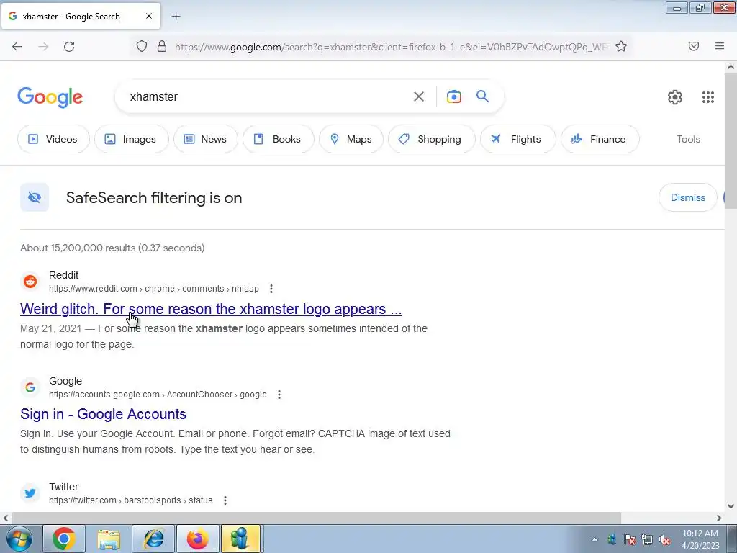Click the twitter.com barstoolsports breadcrumb
Viewport: 737px width, 553px height.
[131, 500]
